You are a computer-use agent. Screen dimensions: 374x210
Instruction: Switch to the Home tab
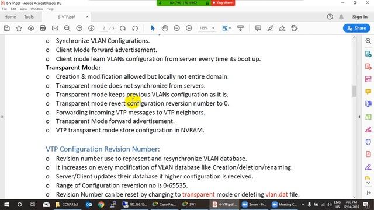point(10,17)
